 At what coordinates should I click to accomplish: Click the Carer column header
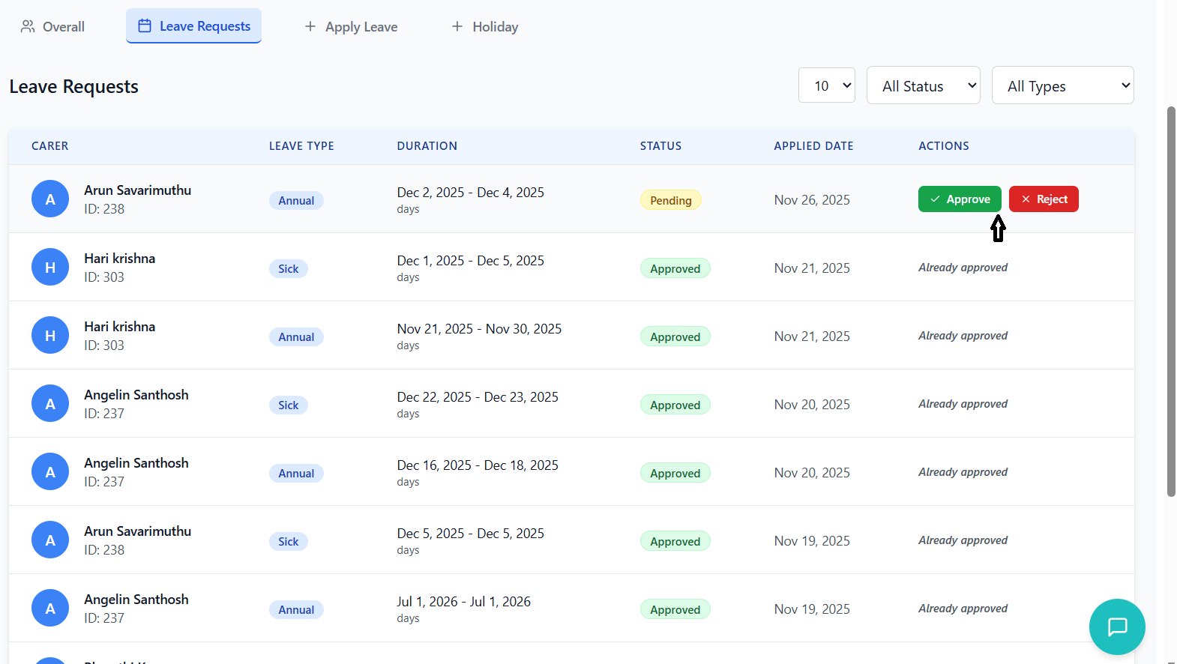coord(49,146)
